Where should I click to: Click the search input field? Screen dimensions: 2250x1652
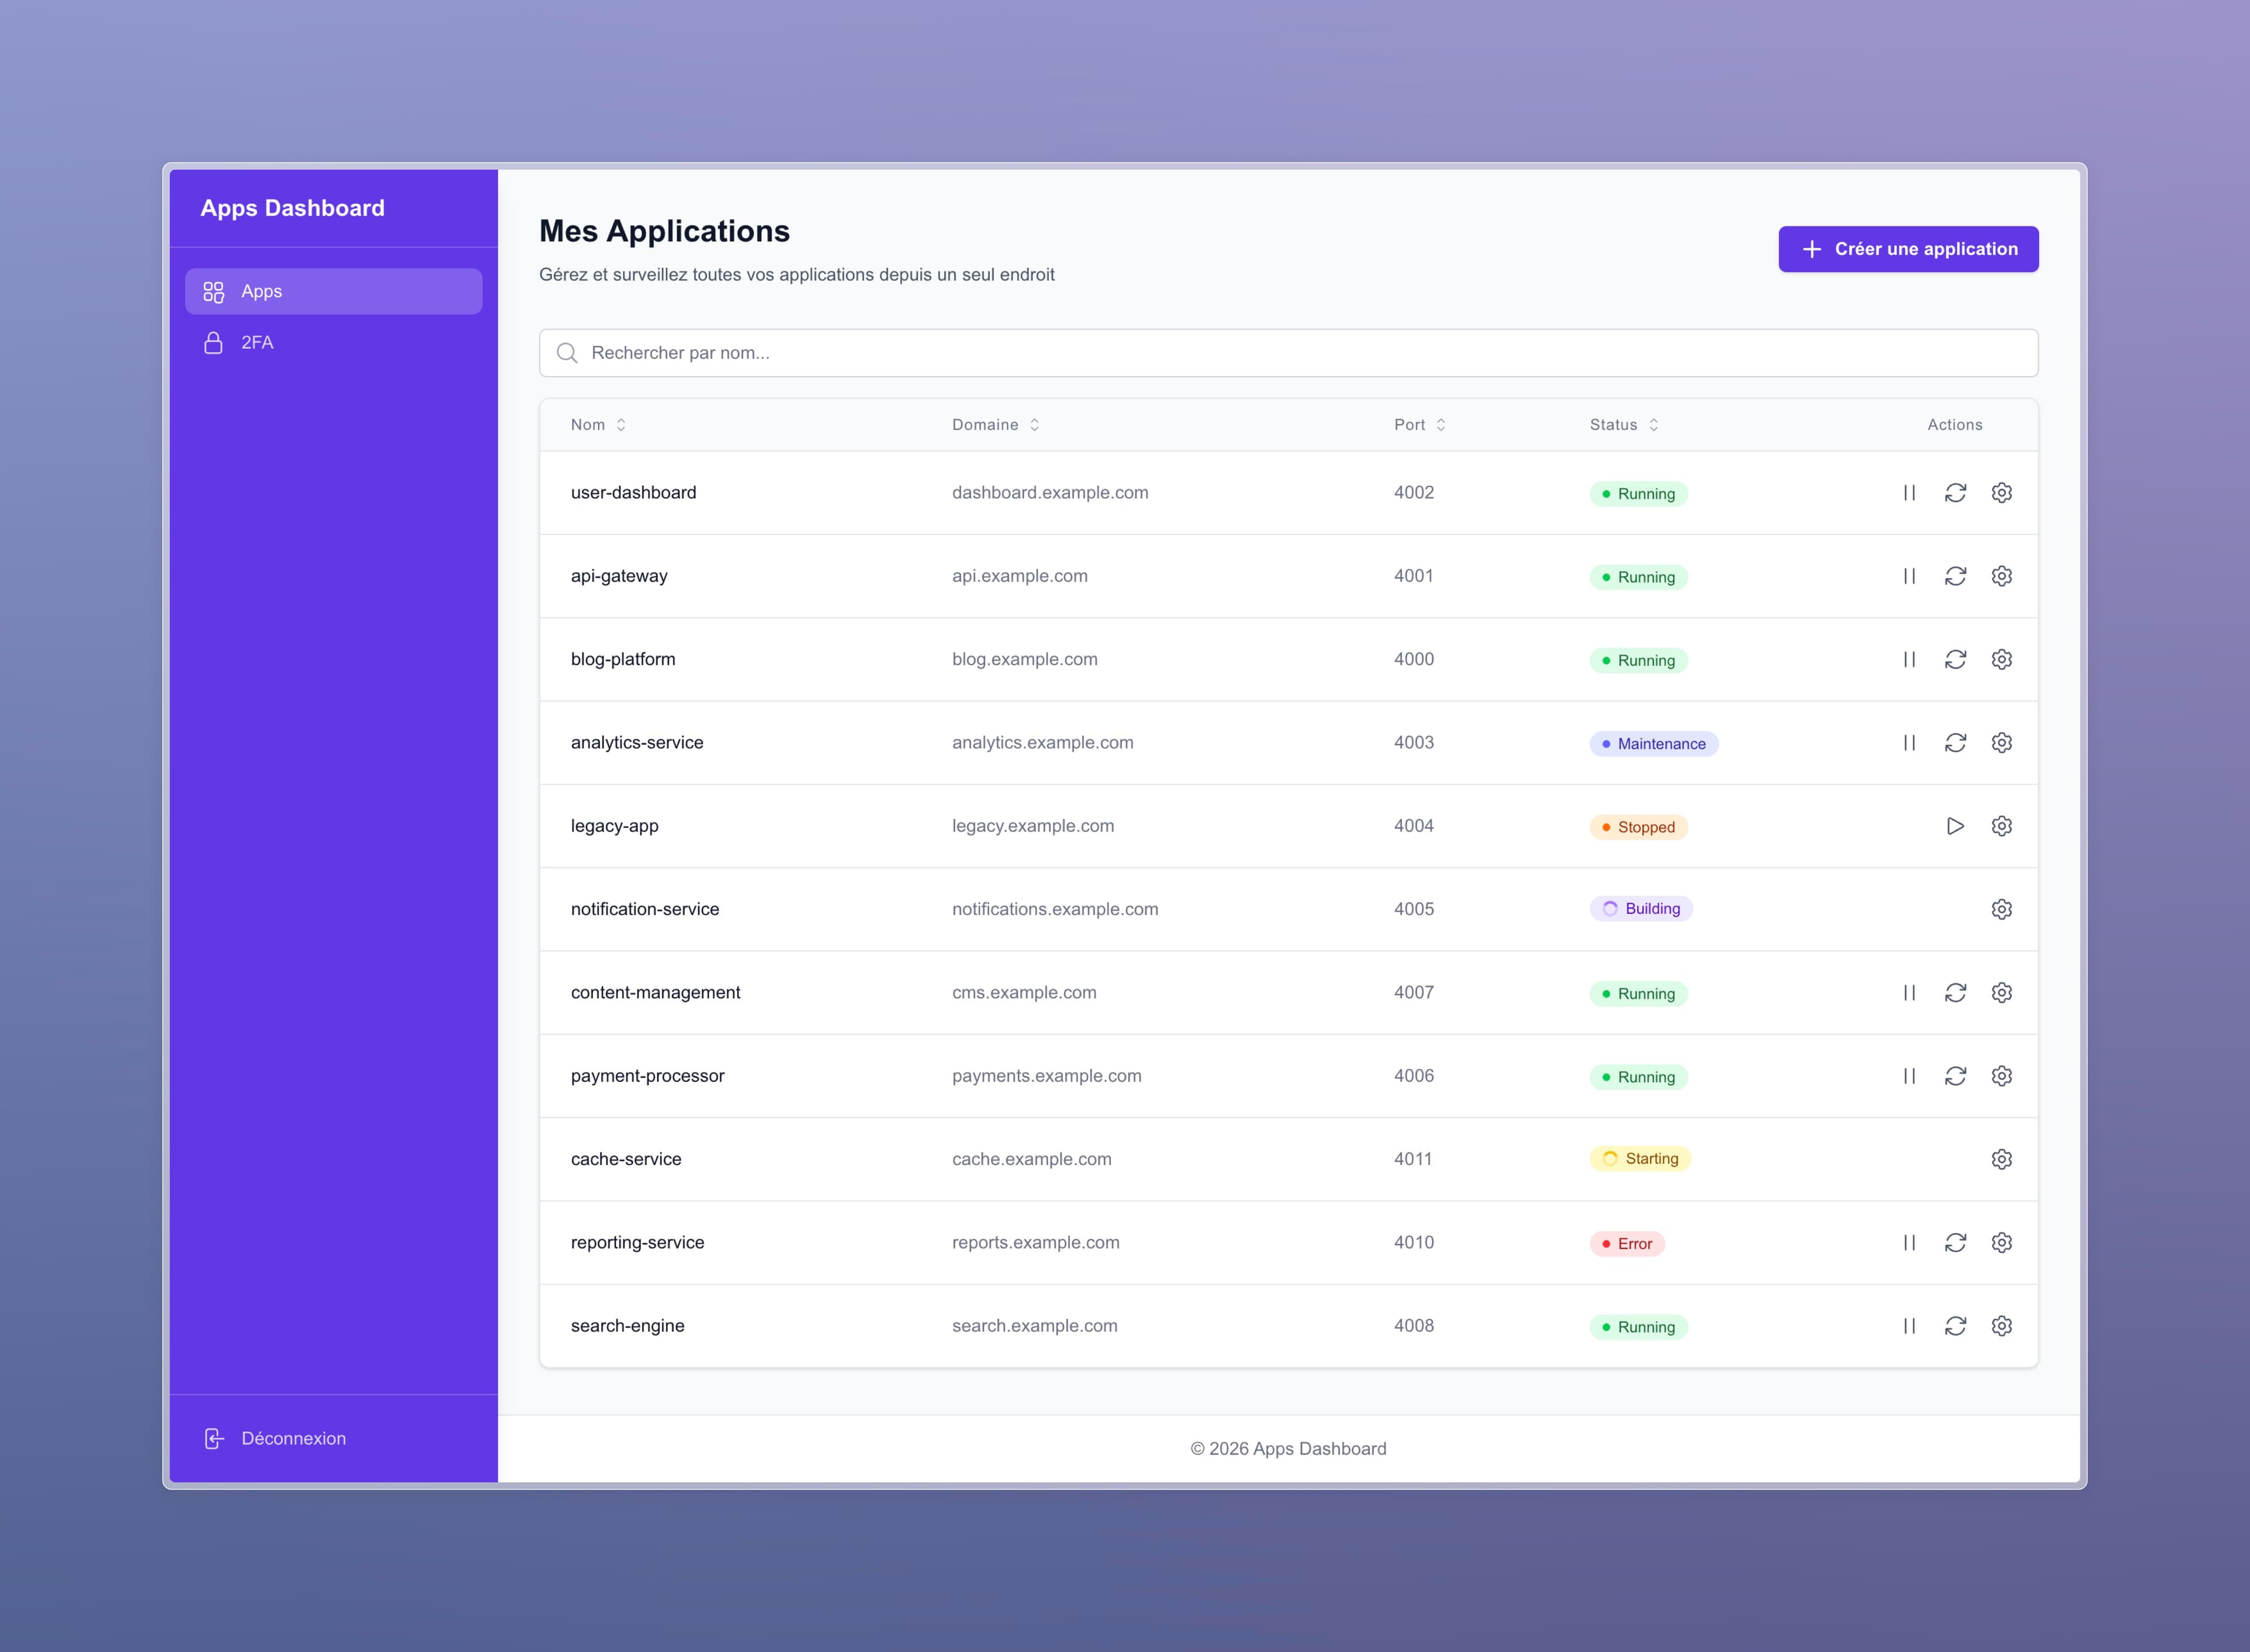click(x=1100, y=352)
